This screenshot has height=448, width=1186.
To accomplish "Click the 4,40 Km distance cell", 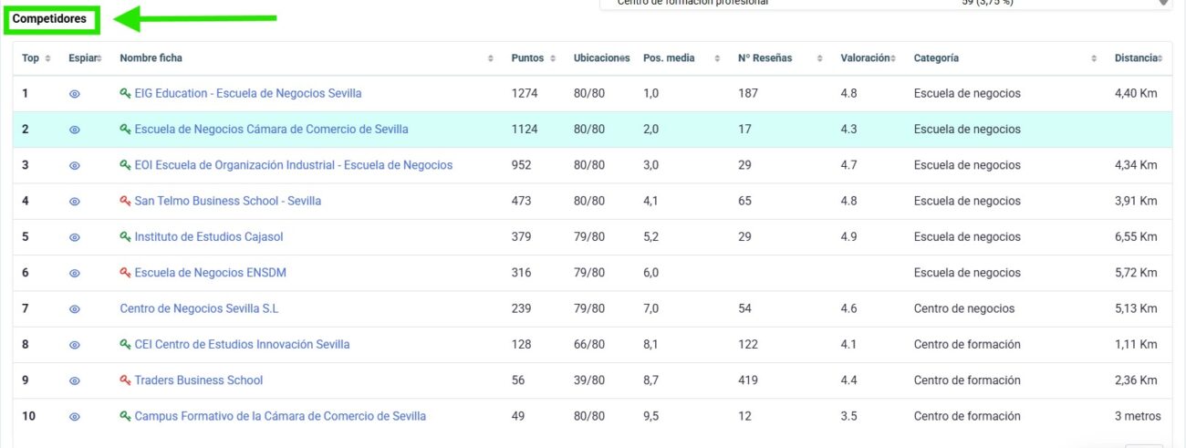I will (x=1136, y=93).
